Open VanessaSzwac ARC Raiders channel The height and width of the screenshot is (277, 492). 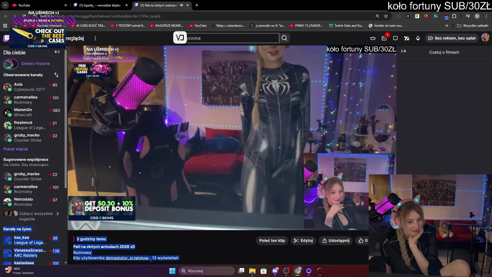pos(33,253)
